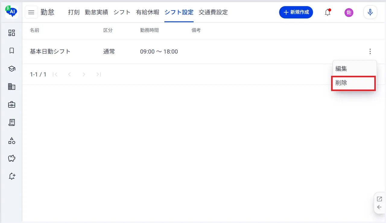The height and width of the screenshot is (223, 386).
Task: Open the building icon in sidebar
Action: coord(12,87)
